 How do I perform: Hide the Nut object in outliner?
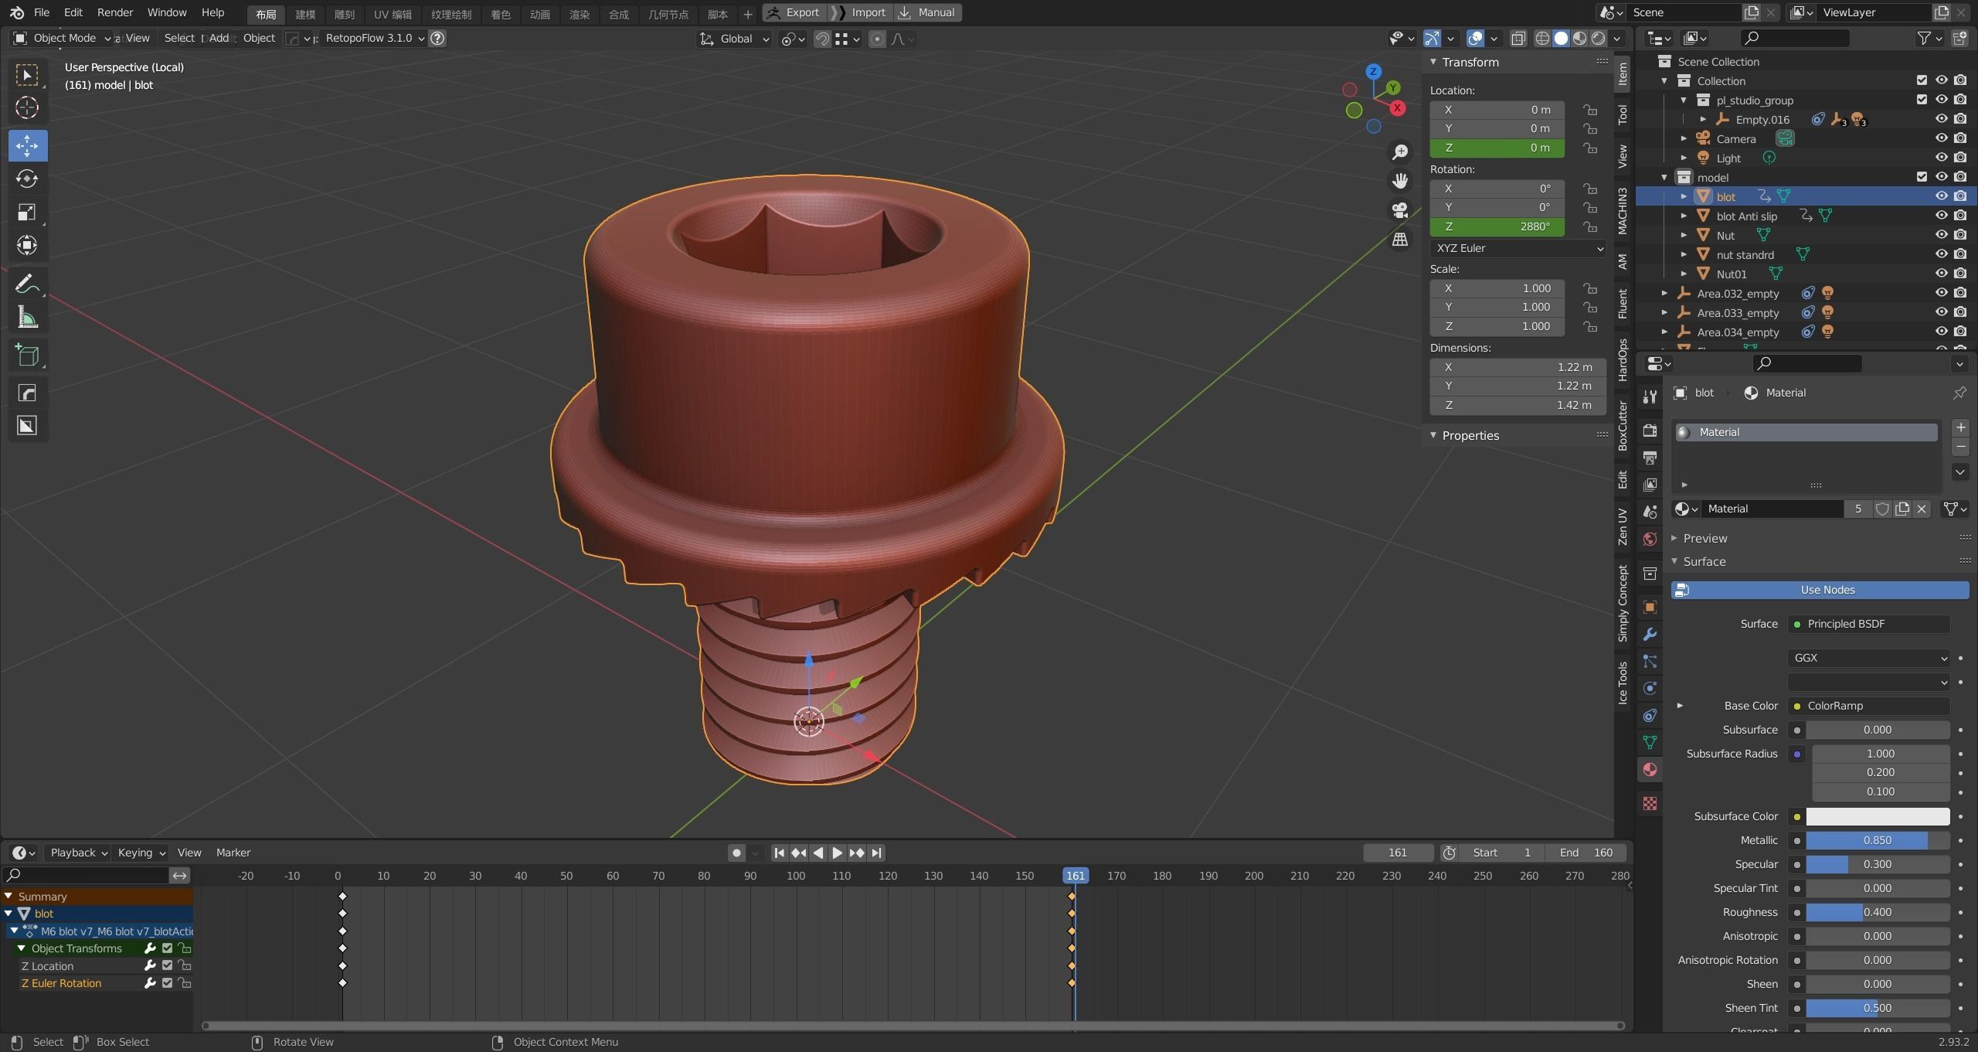tap(1941, 235)
